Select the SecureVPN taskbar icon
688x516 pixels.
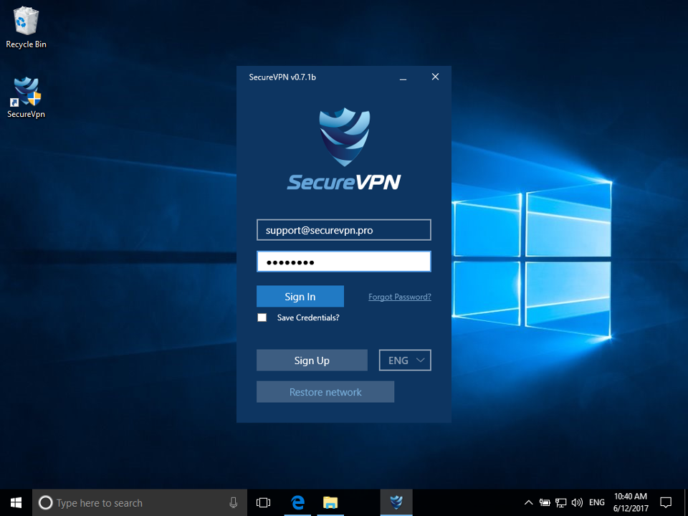[396, 503]
